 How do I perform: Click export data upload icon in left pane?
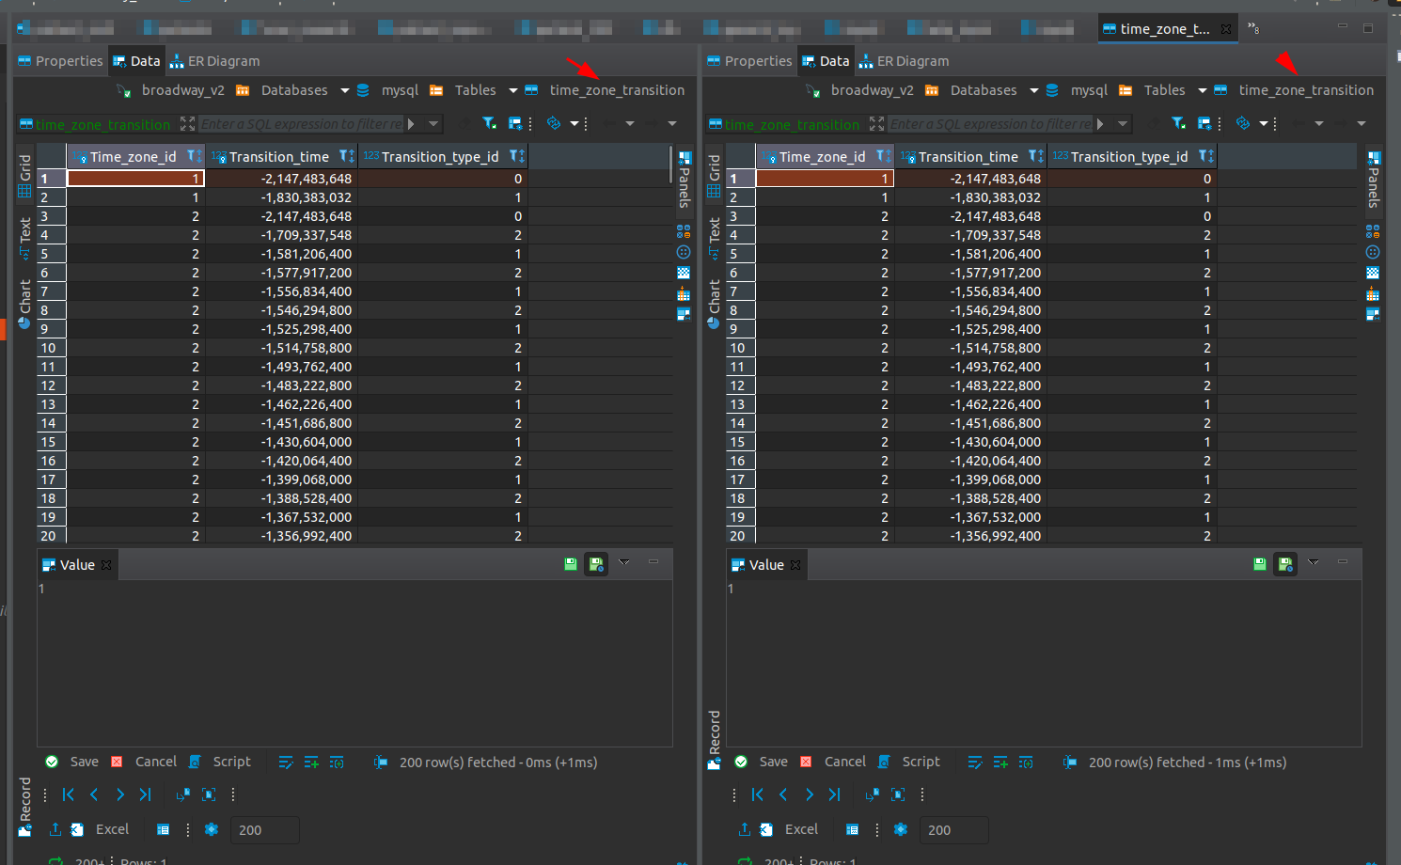point(55,829)
